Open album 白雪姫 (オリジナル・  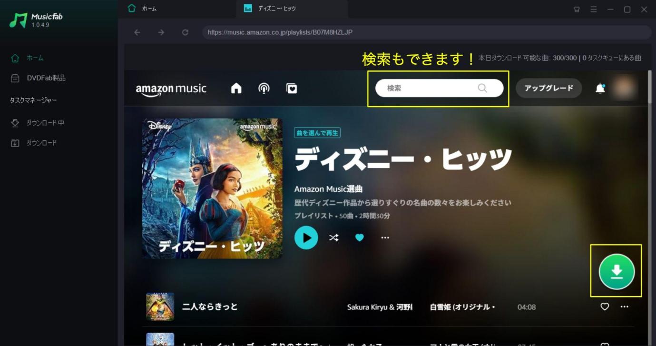(462, 307)
